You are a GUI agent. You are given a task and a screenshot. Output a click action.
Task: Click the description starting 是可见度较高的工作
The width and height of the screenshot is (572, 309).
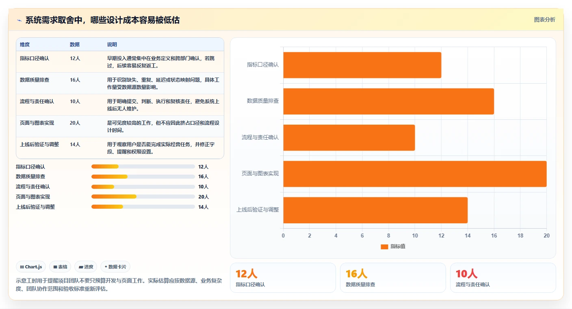coord(163,126)
